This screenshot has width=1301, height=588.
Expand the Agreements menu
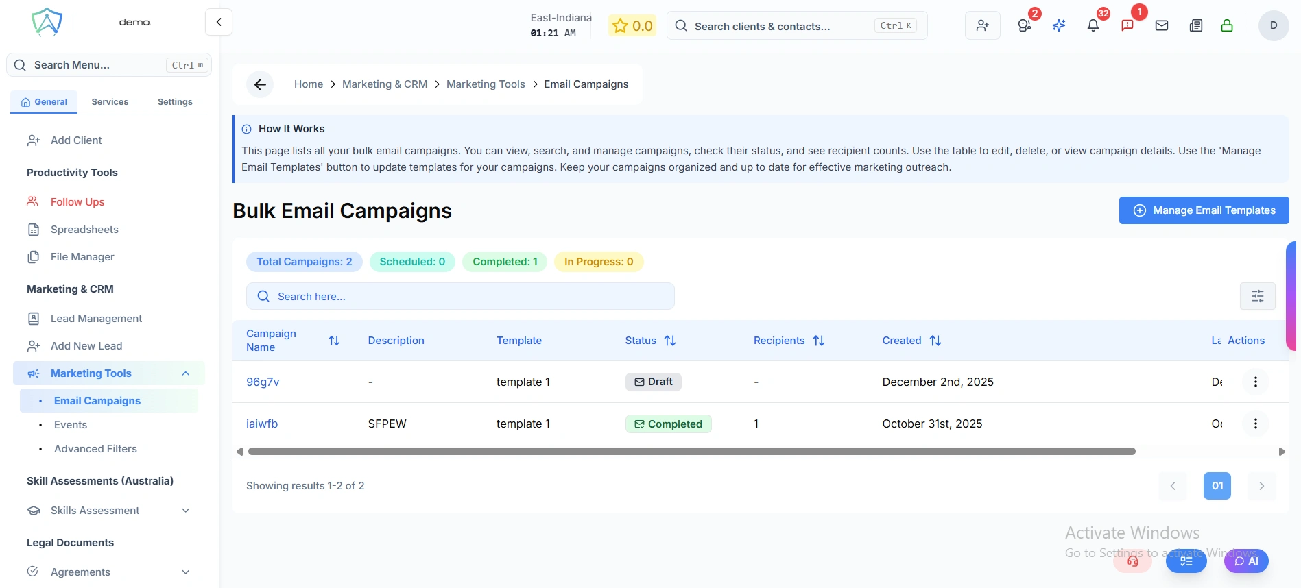185,572
